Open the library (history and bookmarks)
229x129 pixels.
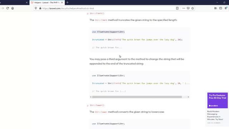(215, 8)
